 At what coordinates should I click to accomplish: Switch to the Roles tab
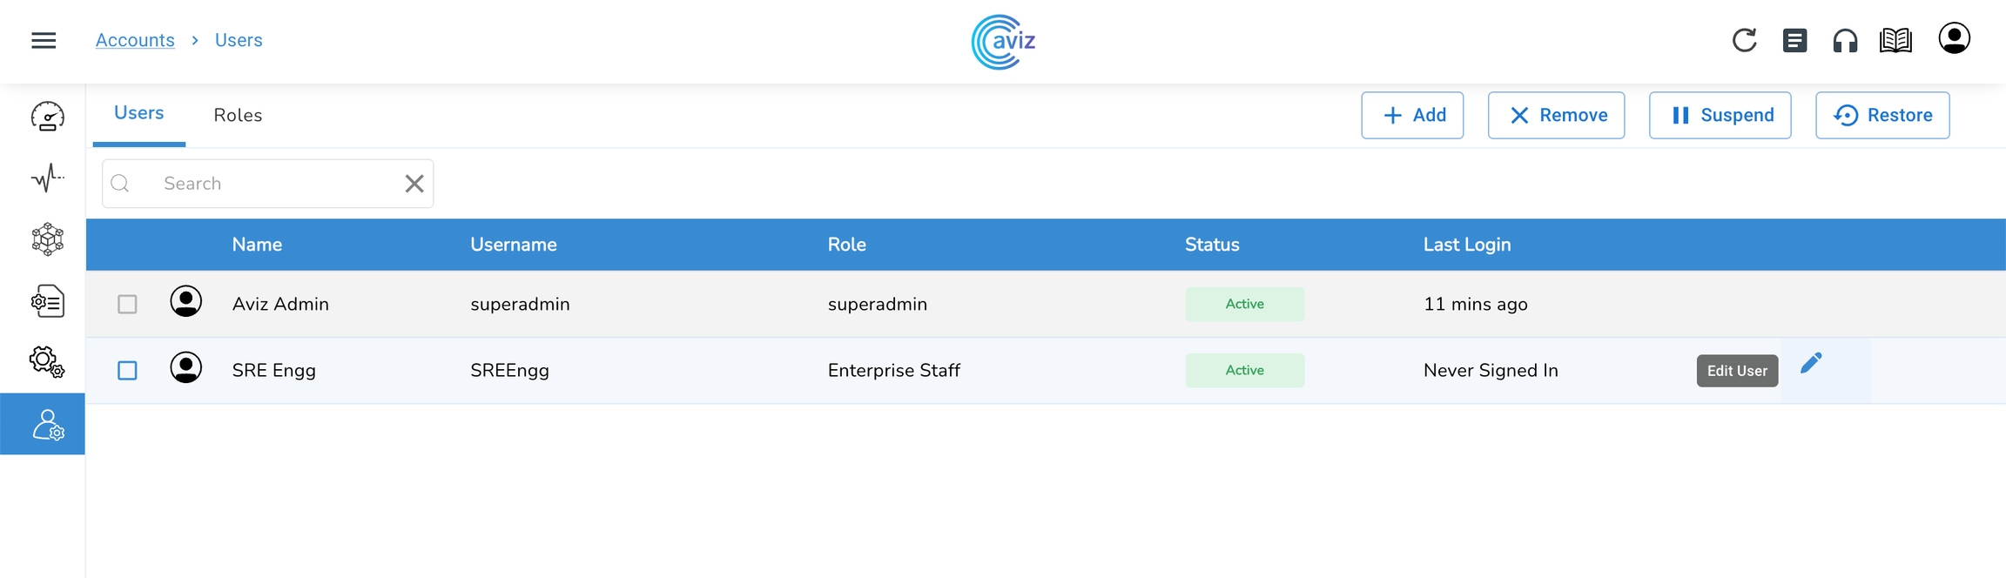238,115
